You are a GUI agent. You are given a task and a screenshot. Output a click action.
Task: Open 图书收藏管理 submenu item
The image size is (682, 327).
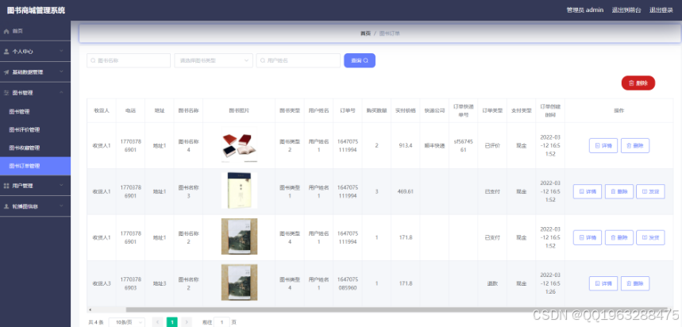[35, 148]
